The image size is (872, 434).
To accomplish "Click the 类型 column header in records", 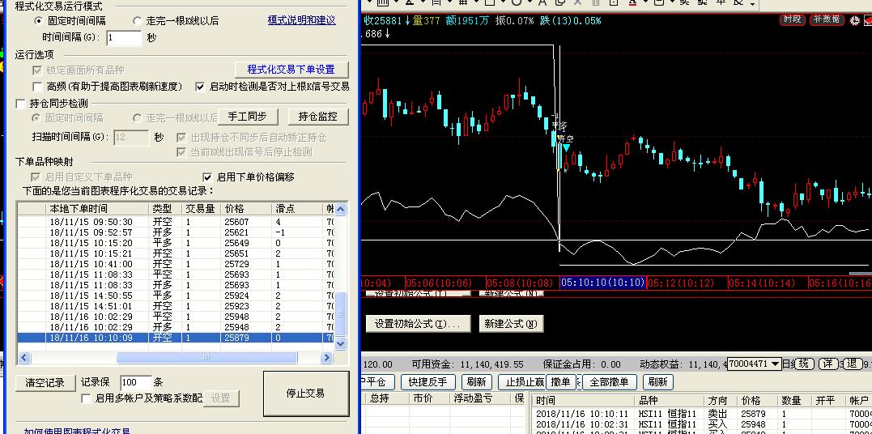I will tap(162, 209).
